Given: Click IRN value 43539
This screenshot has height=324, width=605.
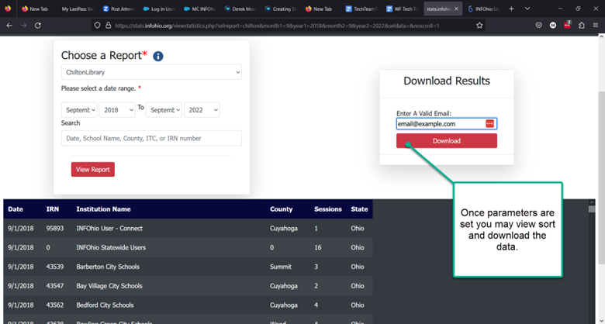Looking at the screenshot, I should click(55, 267).
